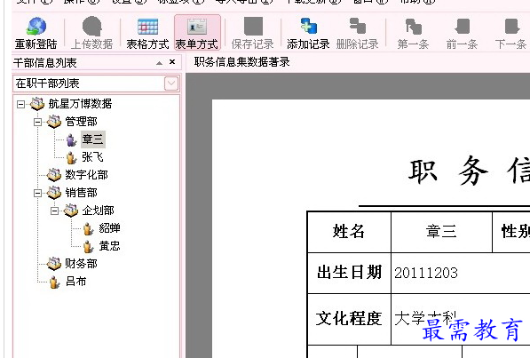Image resolution: width=530 pixels, height=358 pixels.
Task: Click the 删除记录 delete record icon
Action: click(x=358, y=26)
